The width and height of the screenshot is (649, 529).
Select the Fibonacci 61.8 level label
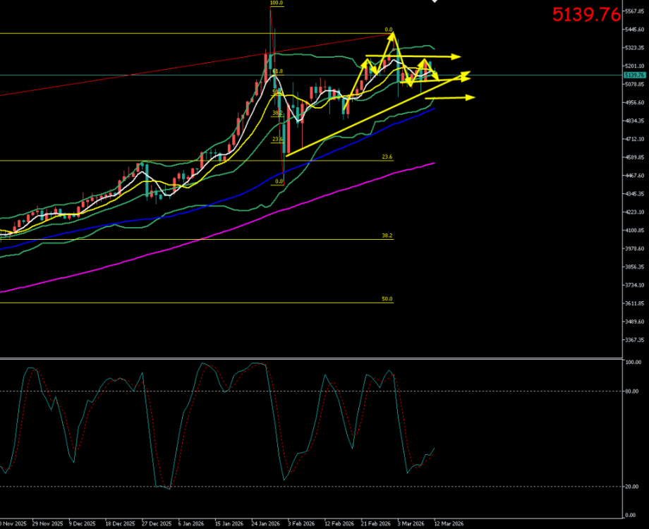[x=277, y=71]
